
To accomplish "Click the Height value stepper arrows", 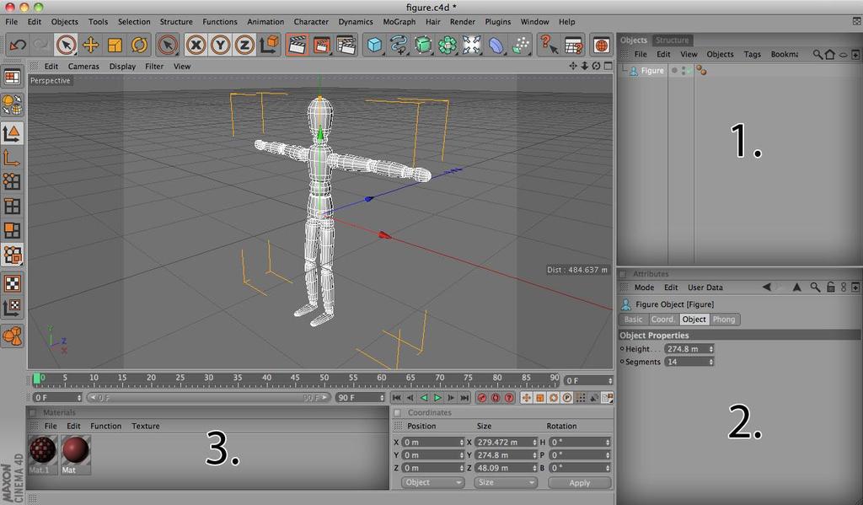I will click(x=711, y=349).
